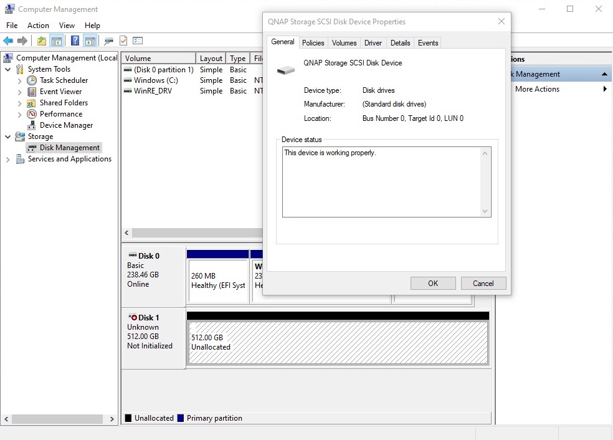Screen dimensions: 613x440
Task: Click the Performance gauge icon
Action: 32,114
